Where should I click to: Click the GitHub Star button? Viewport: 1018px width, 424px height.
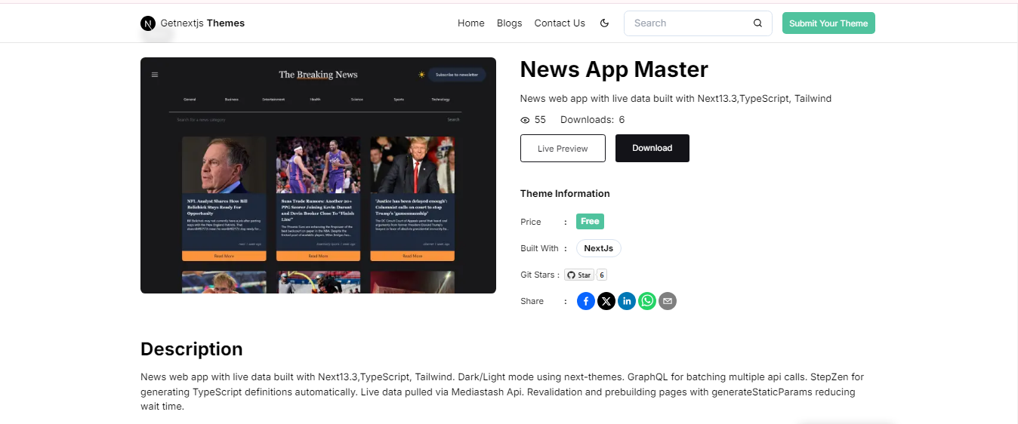579,275
